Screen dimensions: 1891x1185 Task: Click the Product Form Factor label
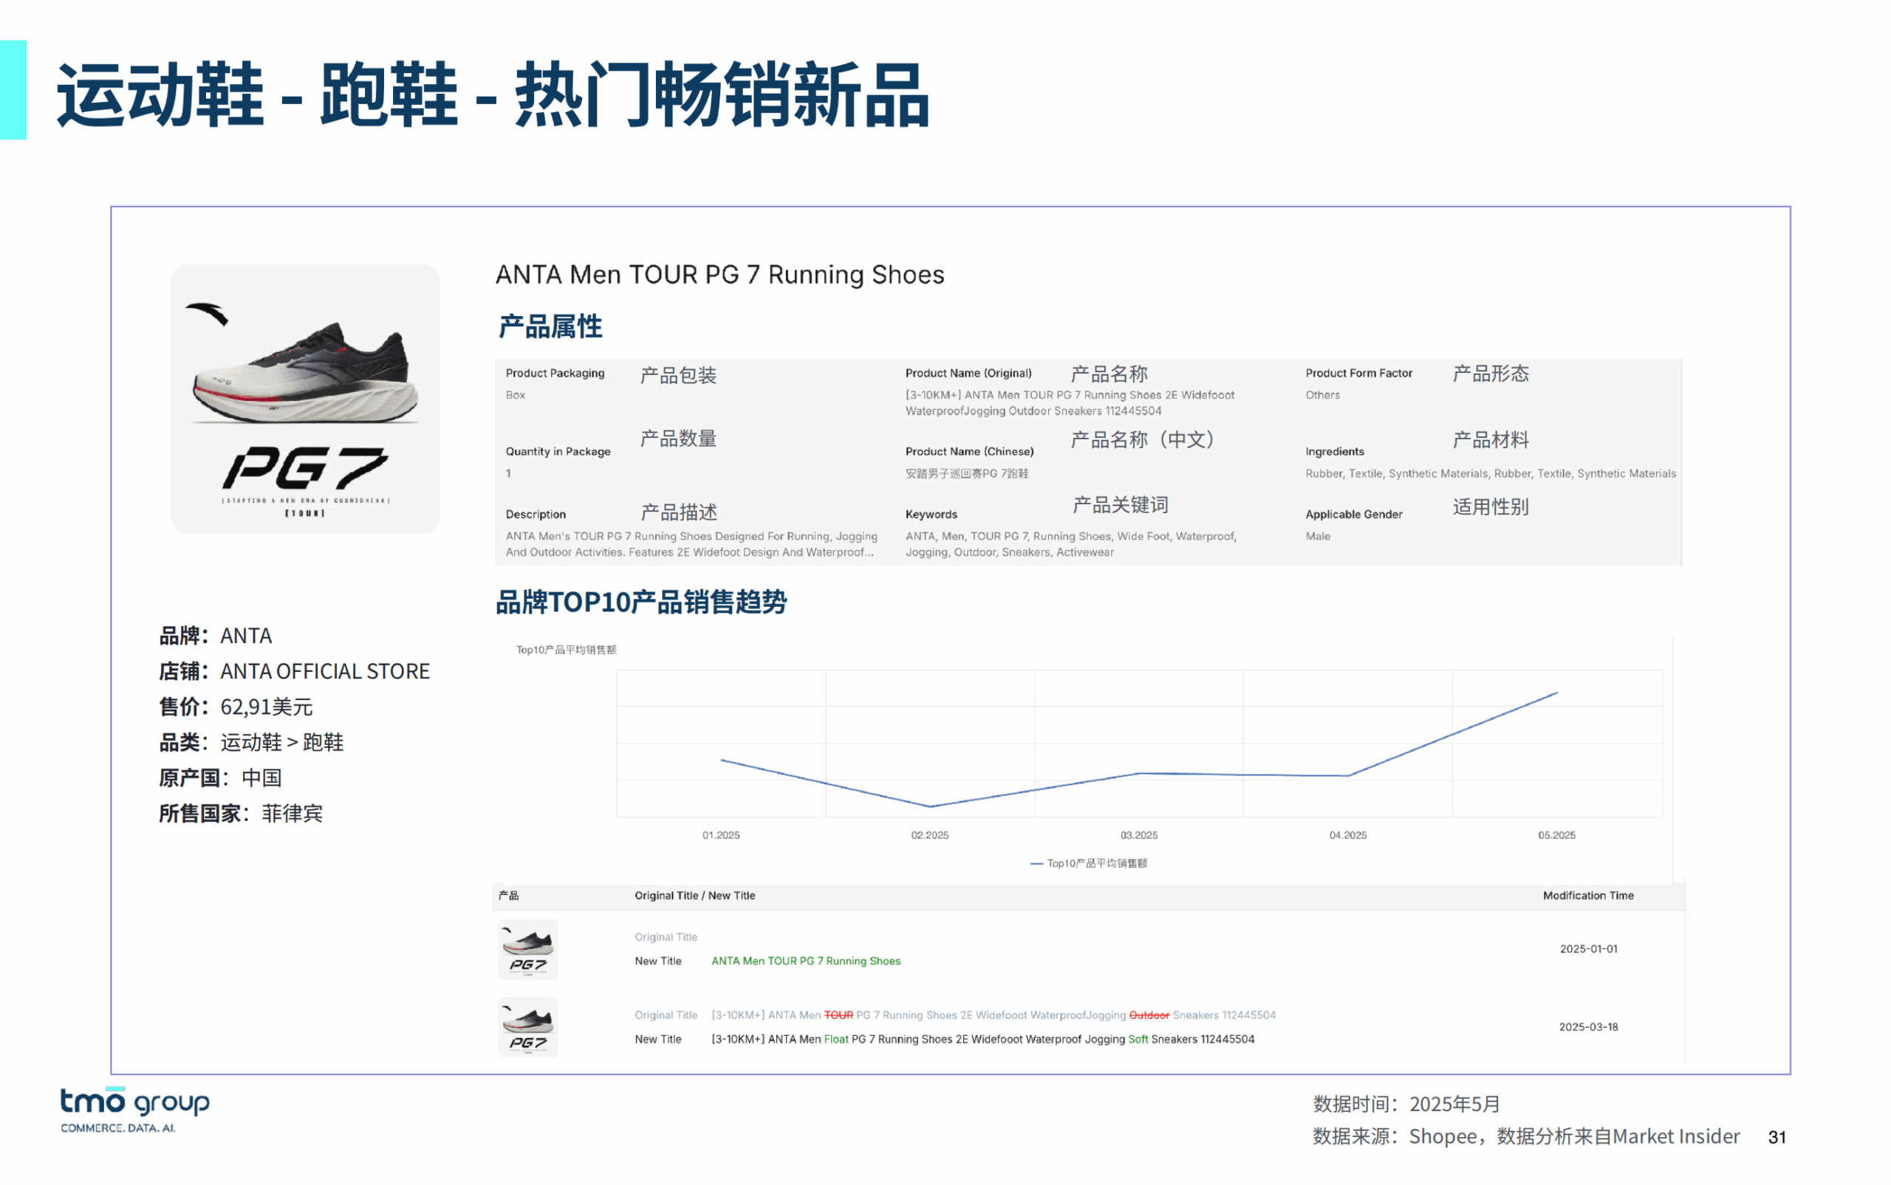1358,373
